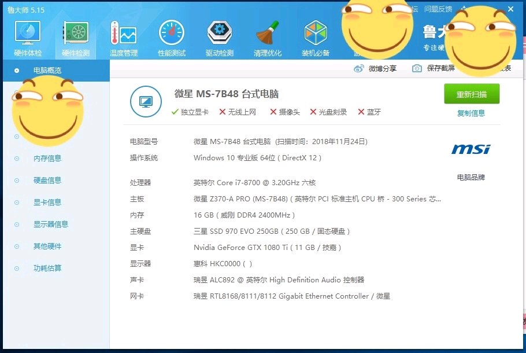Viewport: 526px width, 353px height.
Task: Click the 处理器 row label
Action: (x=140, y=183)
